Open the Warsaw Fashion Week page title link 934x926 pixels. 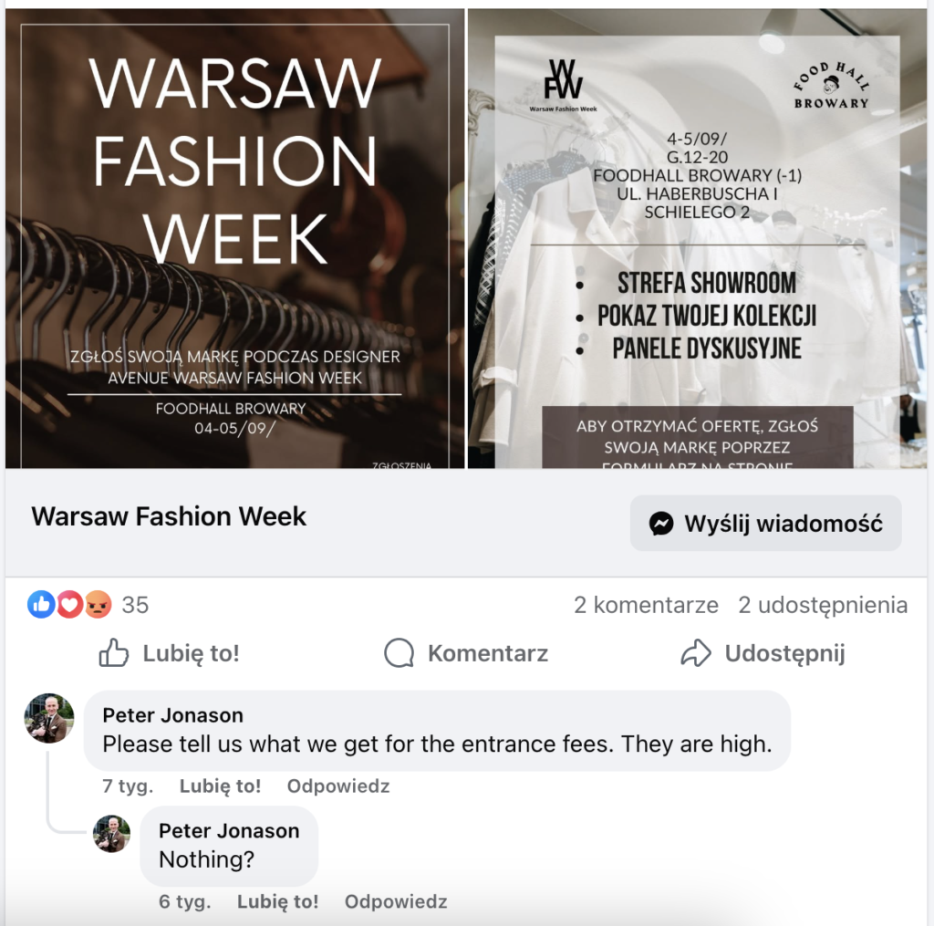click(169, 516)
